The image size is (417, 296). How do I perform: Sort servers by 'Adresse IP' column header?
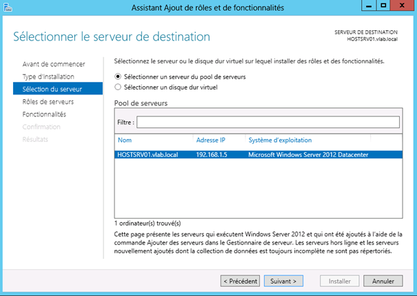tap(211, 140)
